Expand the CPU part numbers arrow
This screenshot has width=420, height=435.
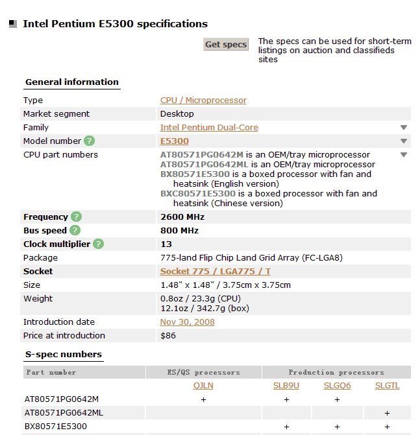[404, 155]
